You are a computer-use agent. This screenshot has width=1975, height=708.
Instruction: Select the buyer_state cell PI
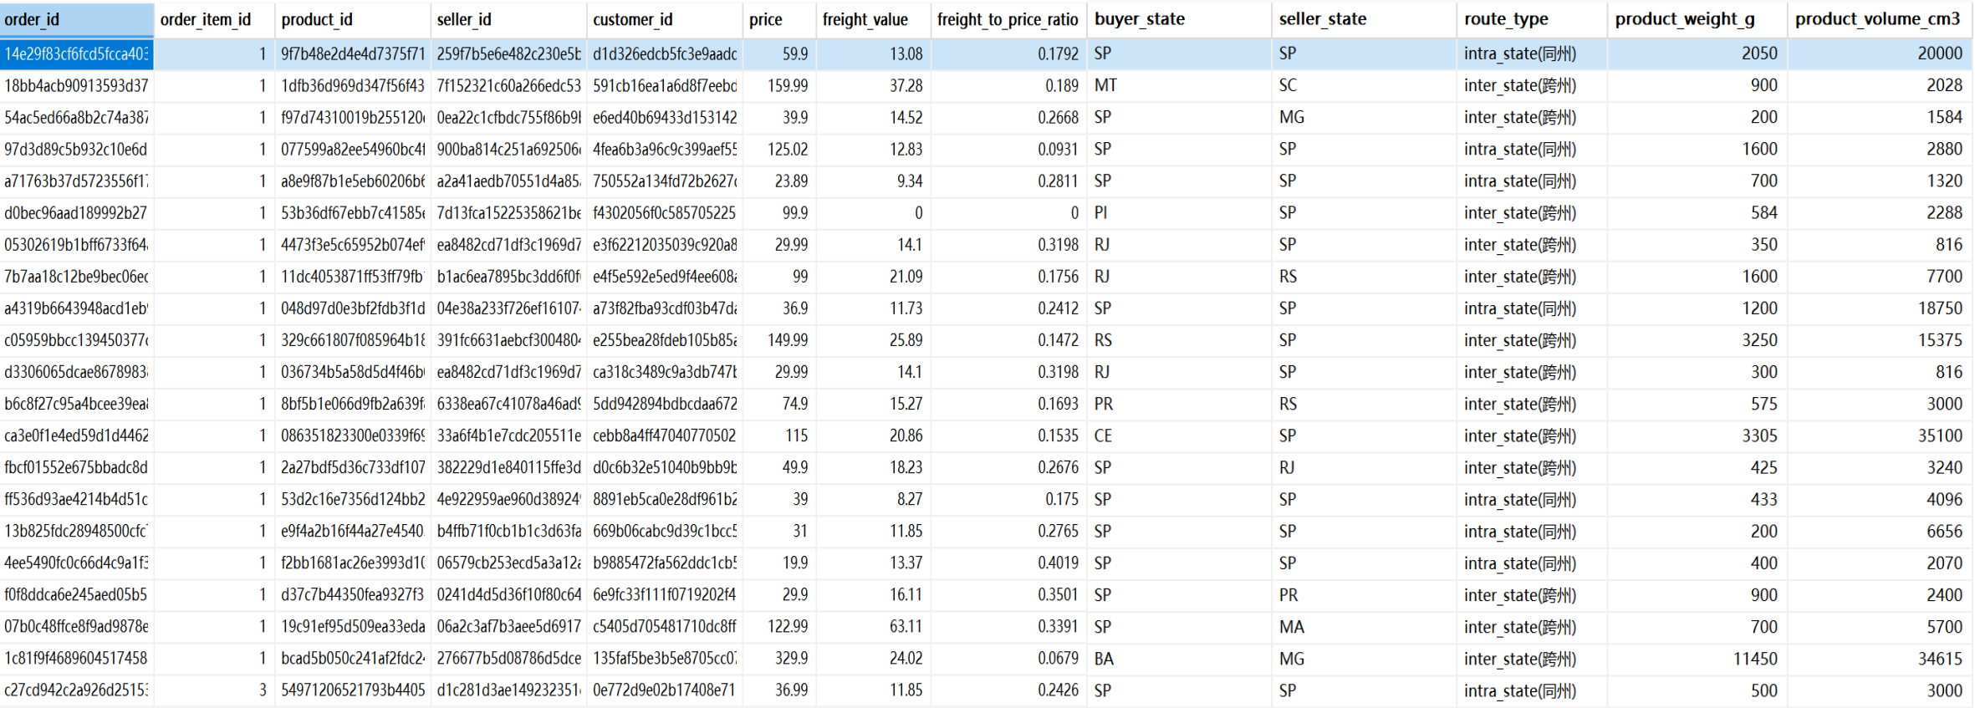(1178, 212)
